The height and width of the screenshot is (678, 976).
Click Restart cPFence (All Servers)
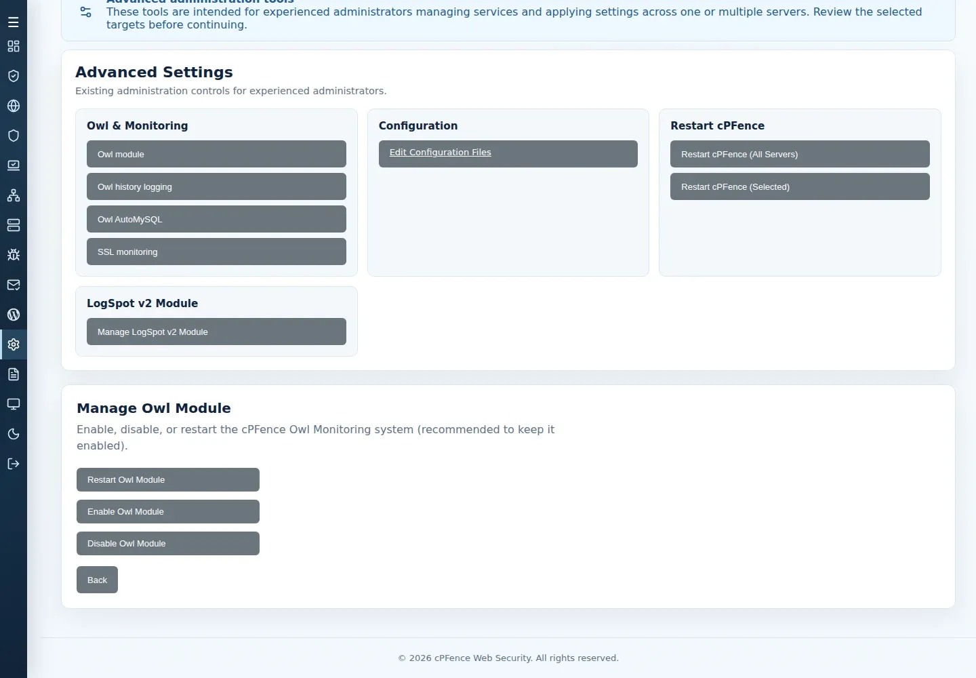(800, 154)
